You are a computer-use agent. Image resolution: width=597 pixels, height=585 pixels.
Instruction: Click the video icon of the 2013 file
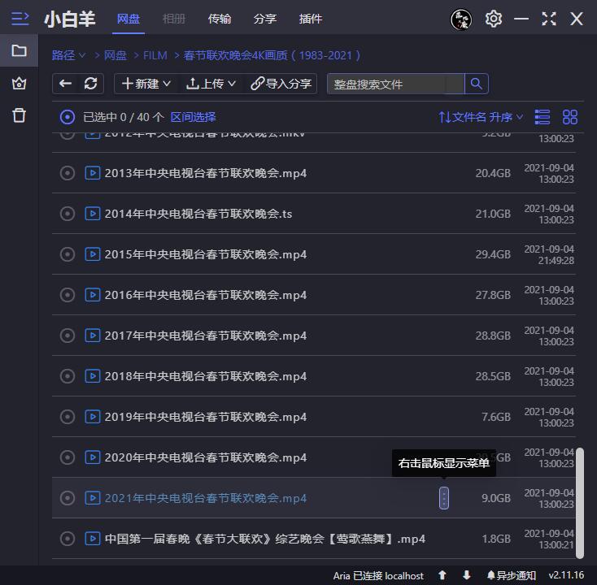93,173
